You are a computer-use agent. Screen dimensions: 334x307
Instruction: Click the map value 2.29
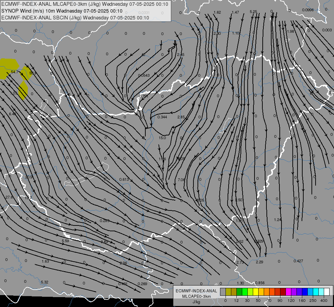[x=259, y=262]
